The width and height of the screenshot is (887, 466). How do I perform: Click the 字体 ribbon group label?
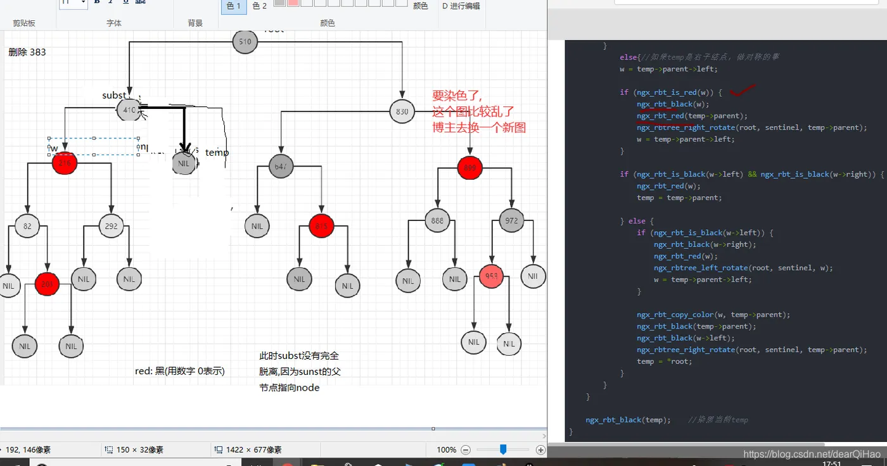[x=114, y=23]
